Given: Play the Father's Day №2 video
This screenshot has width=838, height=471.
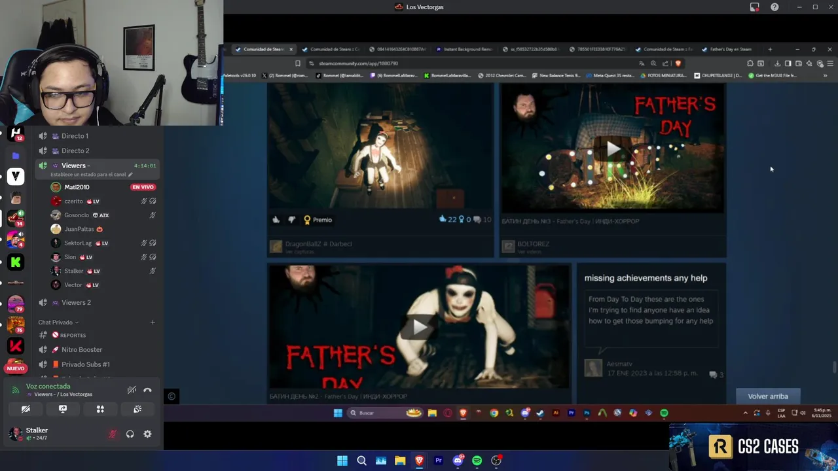Looking at the screenshot, I should point(419,326).
